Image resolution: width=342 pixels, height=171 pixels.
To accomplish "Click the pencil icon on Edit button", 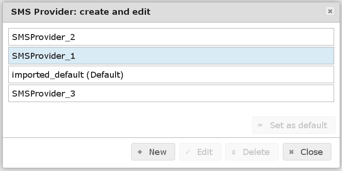I will pyautogui.click(x=188, y=152).
